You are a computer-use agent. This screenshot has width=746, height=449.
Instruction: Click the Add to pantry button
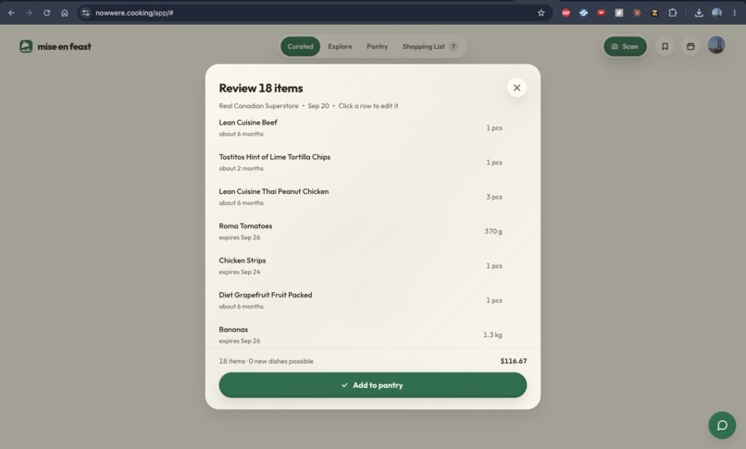coord(372,385)
